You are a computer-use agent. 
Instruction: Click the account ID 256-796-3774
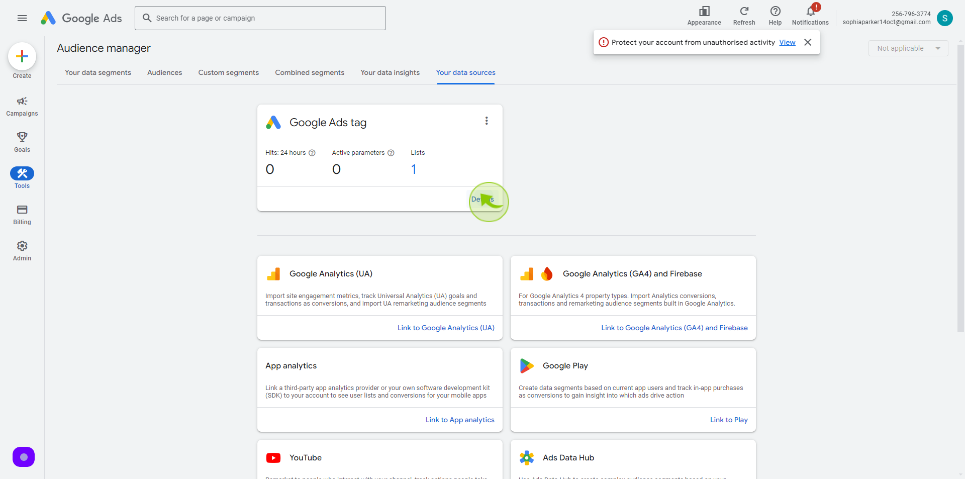(x=911, y=14)
